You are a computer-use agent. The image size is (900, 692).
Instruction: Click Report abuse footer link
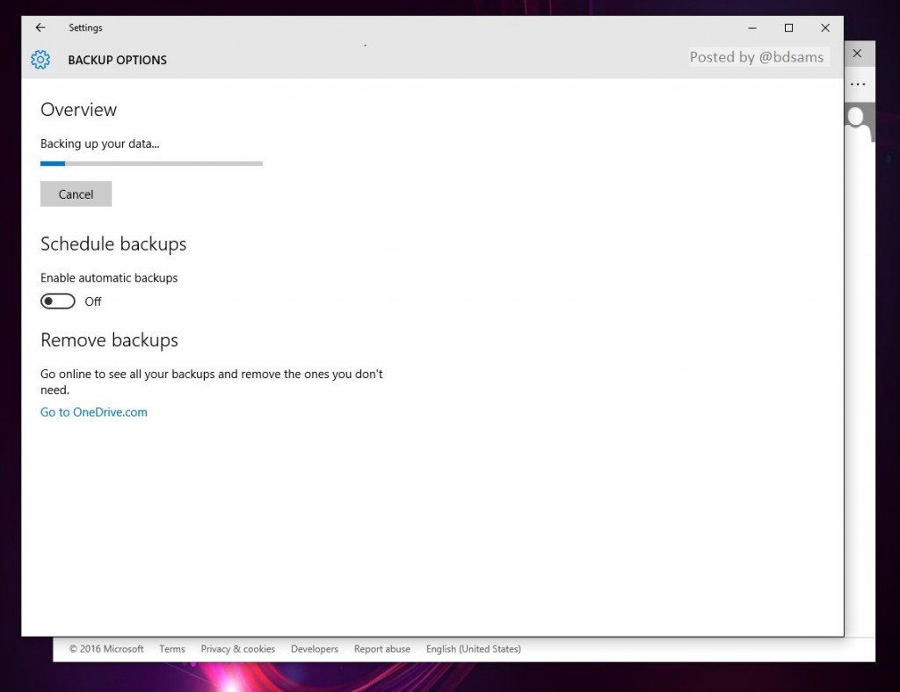point(382,649)
